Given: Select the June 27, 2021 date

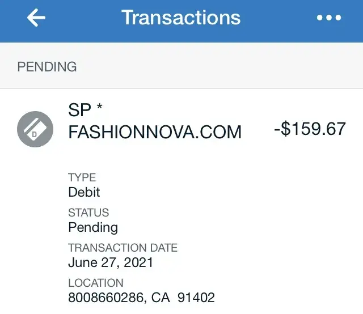Looking at the screenshot, I should pyautogui.click(x=111, y=262).
